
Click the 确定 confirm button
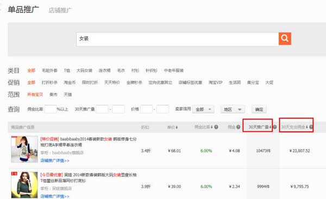pos(259,109)
